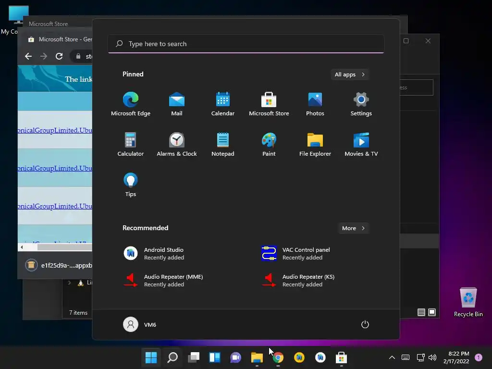Open the Mail pinned app
492x369 pixels.
tap(177, 104)
